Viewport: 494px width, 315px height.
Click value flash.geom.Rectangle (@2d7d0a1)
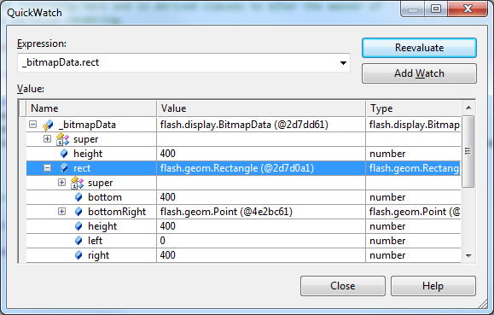click(237, 168)
